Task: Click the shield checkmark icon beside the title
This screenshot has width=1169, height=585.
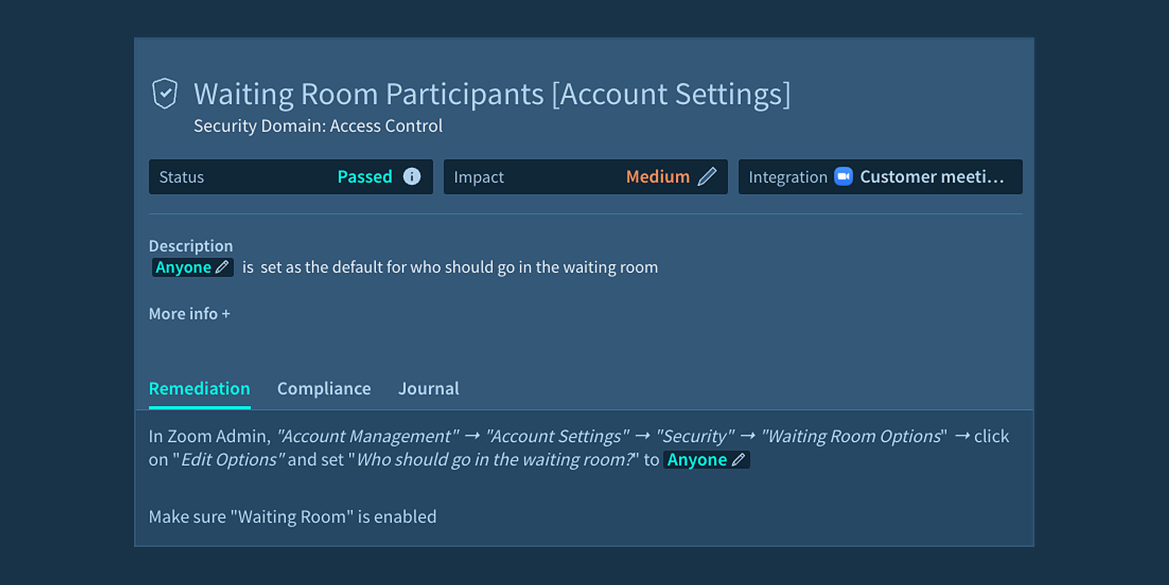Action: click(164, 93)
